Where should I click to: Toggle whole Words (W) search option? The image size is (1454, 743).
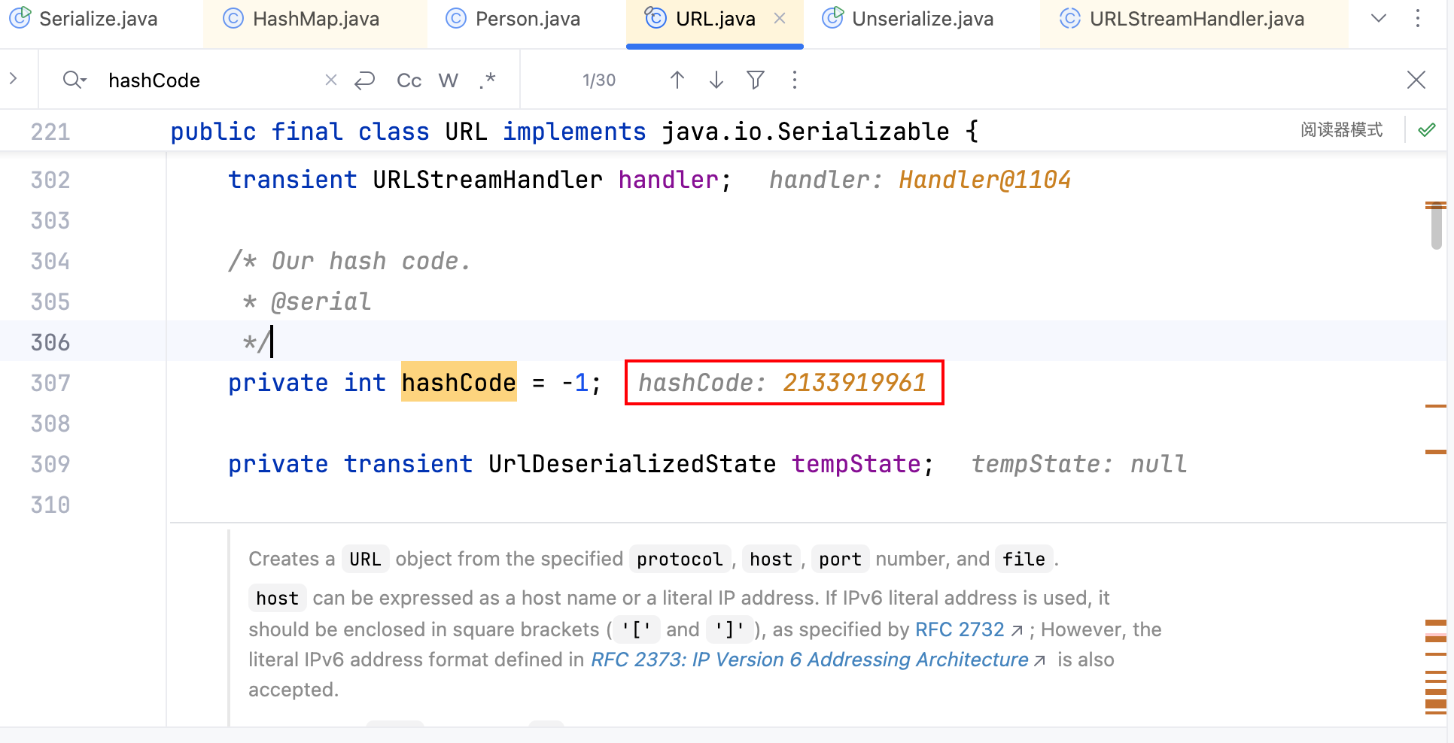tap(449, 80)
